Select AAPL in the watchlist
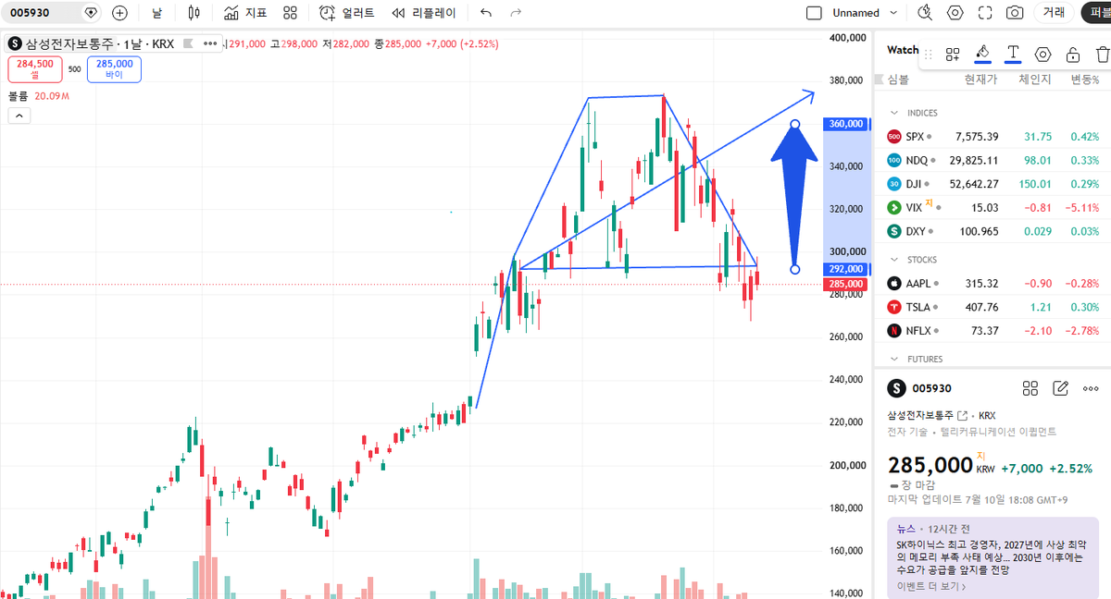Screen dimensions: 1111x599 pyautogui.click(x=992, y=283)
